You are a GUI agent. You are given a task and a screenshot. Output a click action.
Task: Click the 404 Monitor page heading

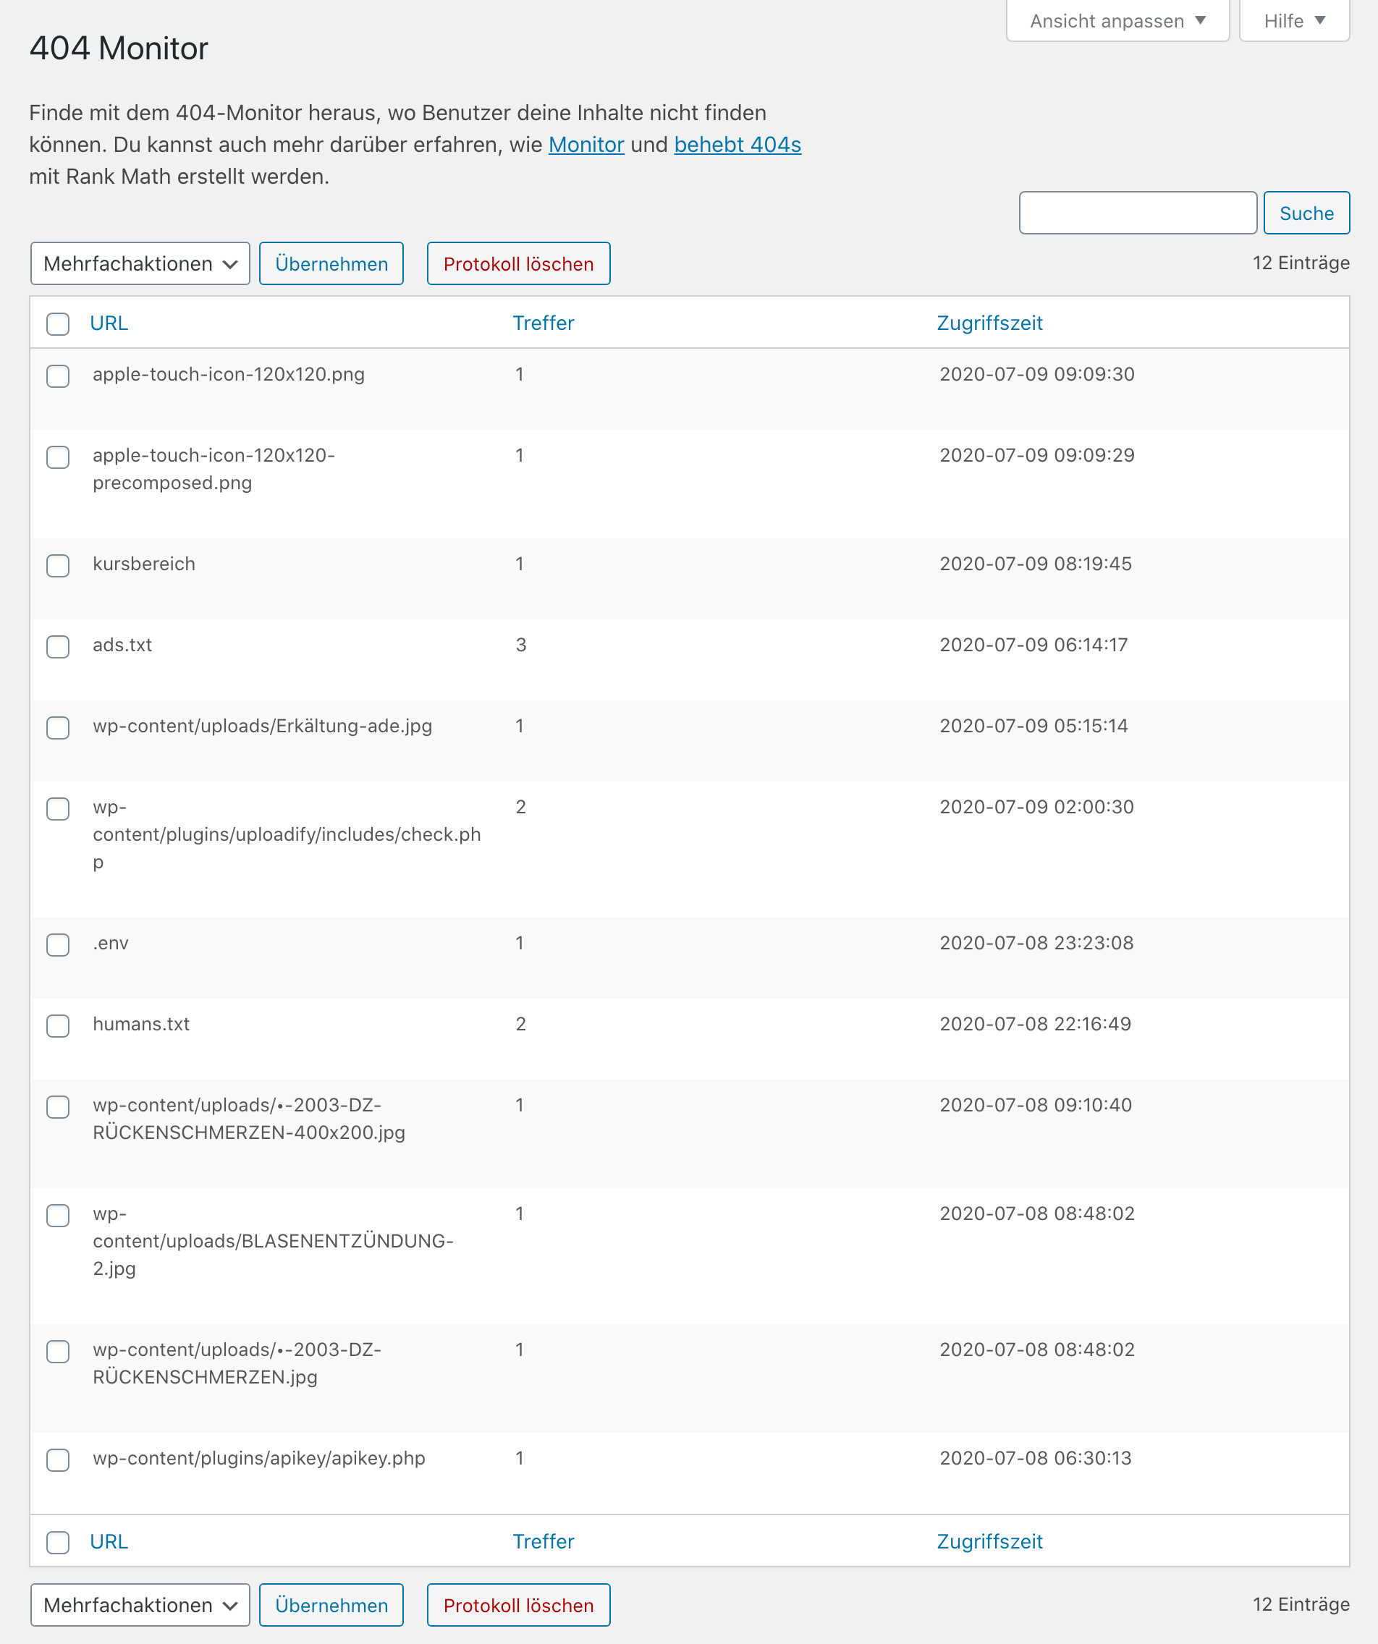[119, 48]
